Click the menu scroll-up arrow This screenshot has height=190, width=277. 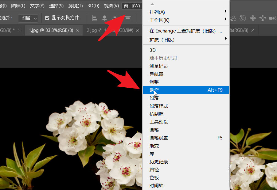(x=152, y=4)
